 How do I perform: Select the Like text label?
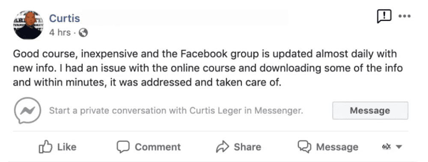coord(67,147)
